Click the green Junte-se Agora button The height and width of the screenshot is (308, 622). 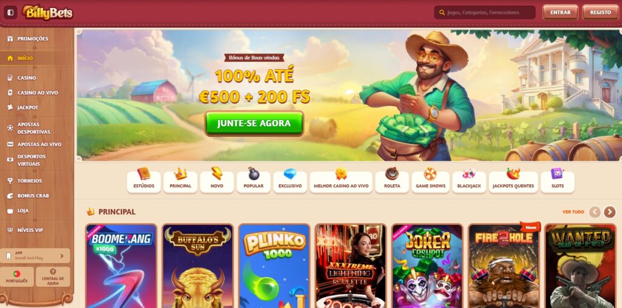255,123
